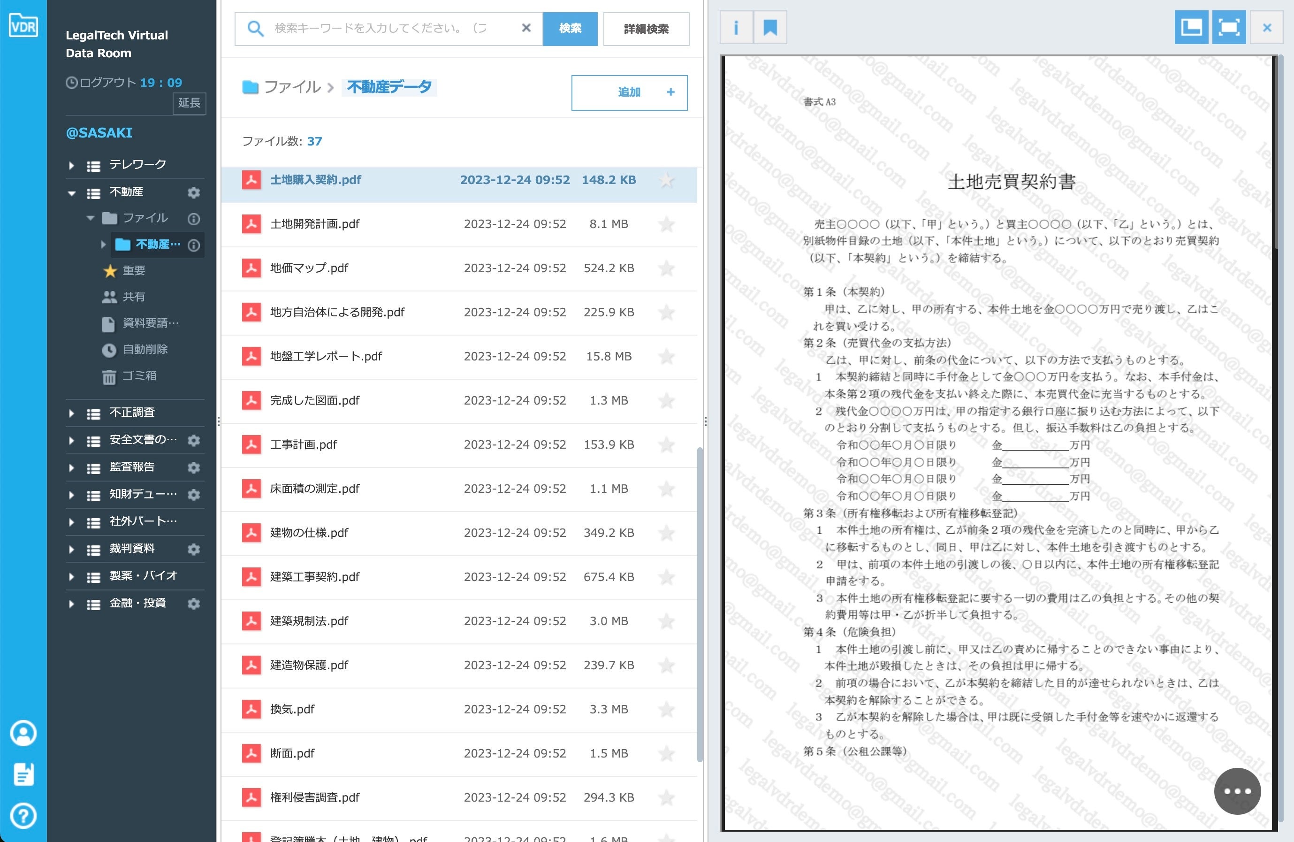The image size is (1294, 842).
Task: Switch preview to split panel layout
Action: [1191, 27]
